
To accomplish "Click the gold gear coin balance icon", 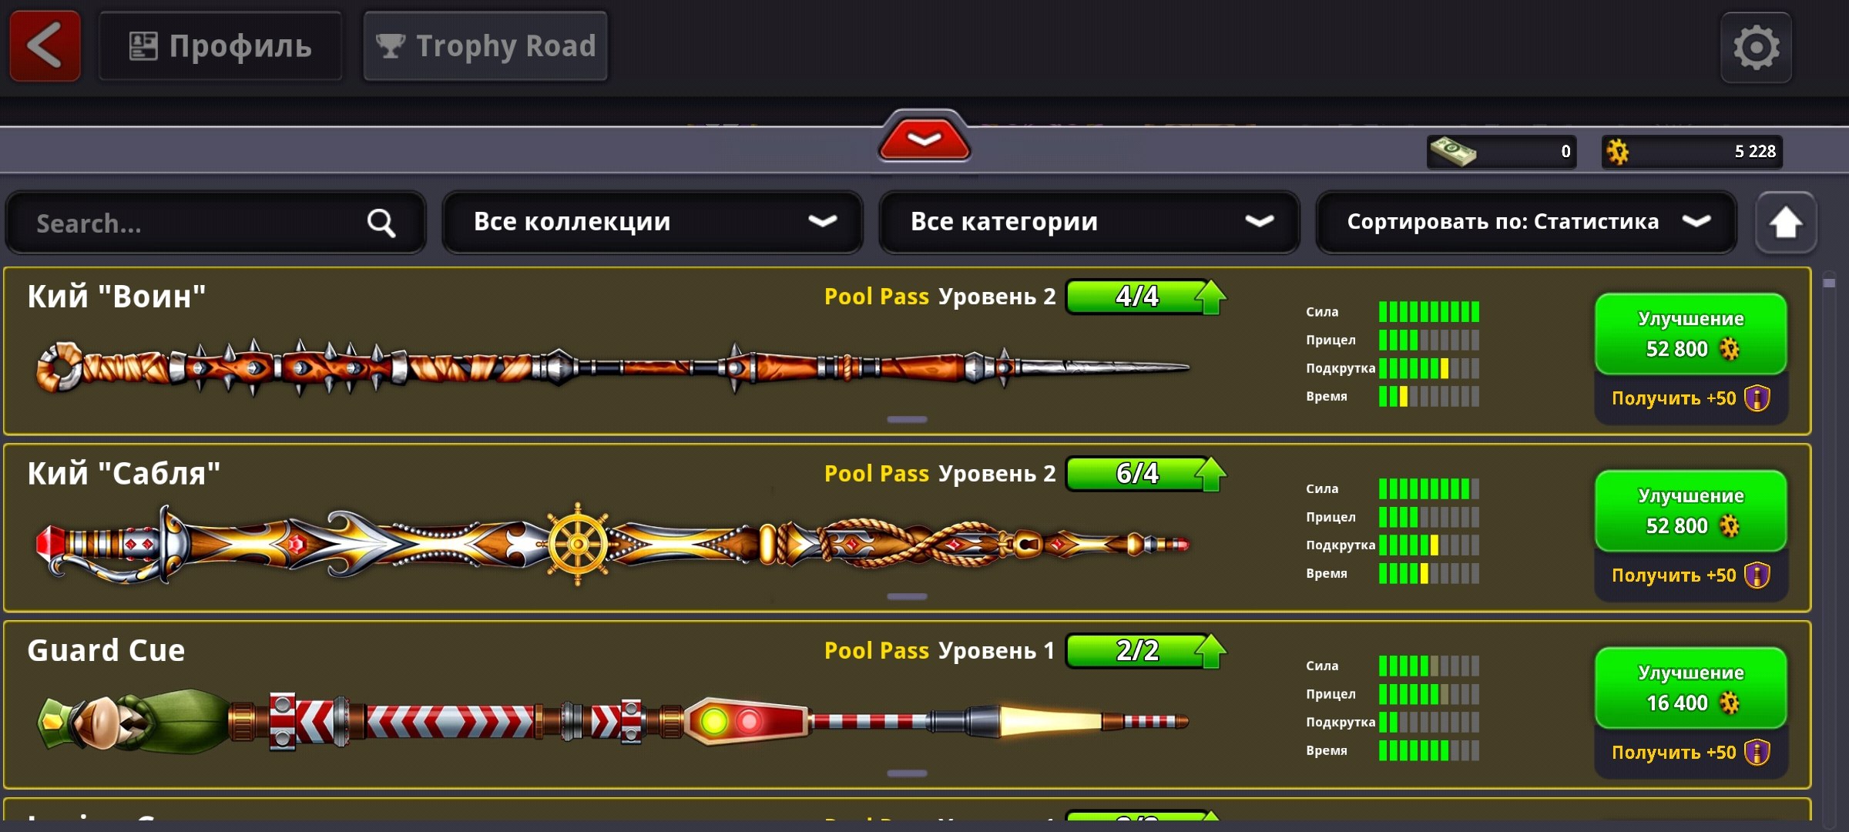I will (x=1617, y=151).
